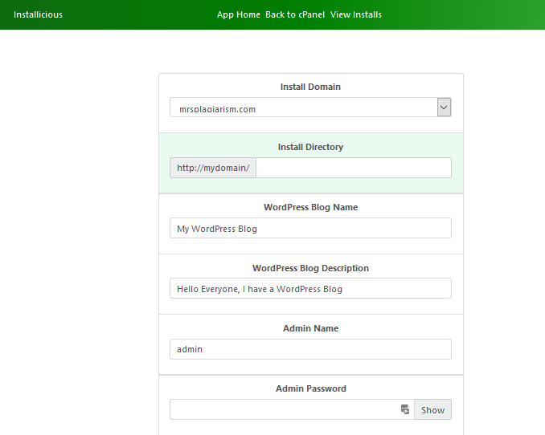Click the Install Directory text field

[x=353, y=168]
